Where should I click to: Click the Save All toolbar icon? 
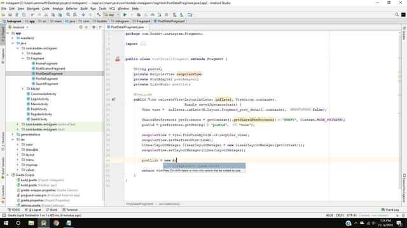(x=10, y=15)
